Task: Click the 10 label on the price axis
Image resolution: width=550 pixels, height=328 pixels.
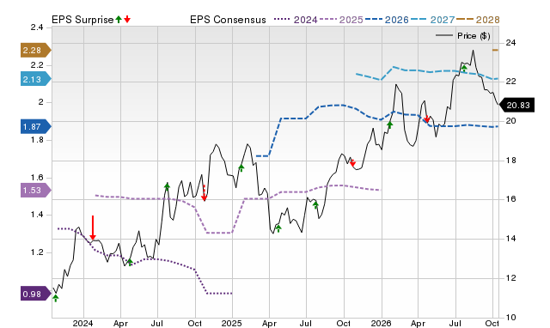Action: [x=510, y=318]
